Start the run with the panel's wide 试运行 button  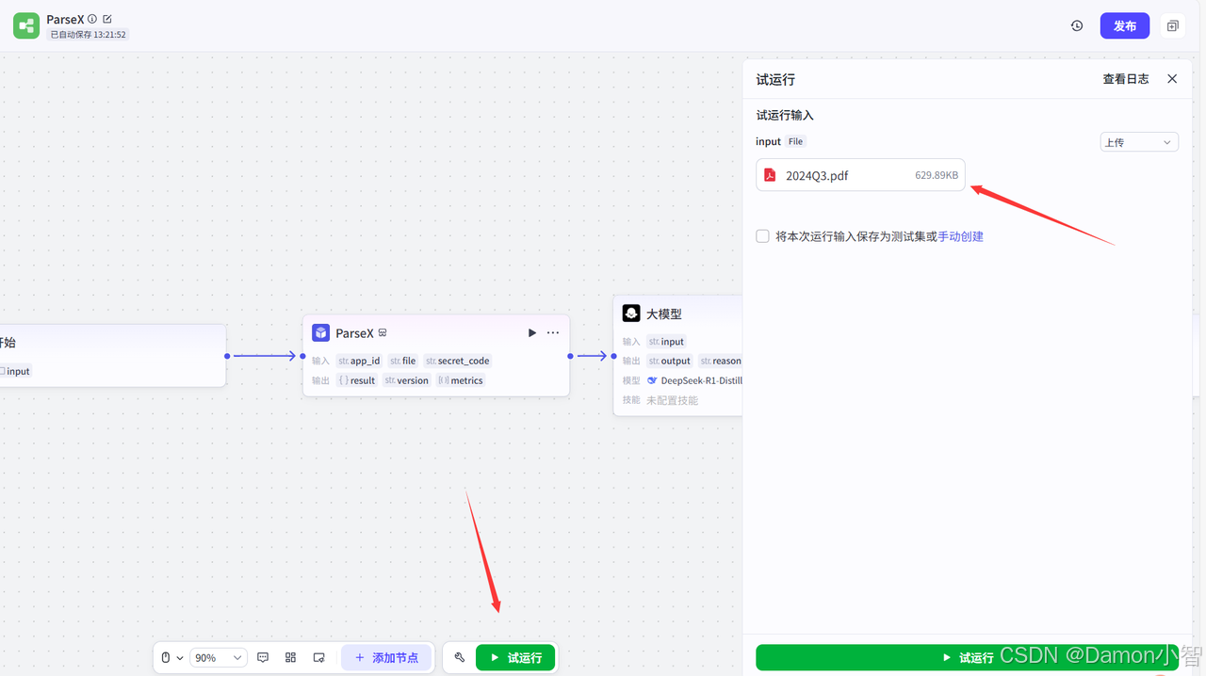coord(967,657)
